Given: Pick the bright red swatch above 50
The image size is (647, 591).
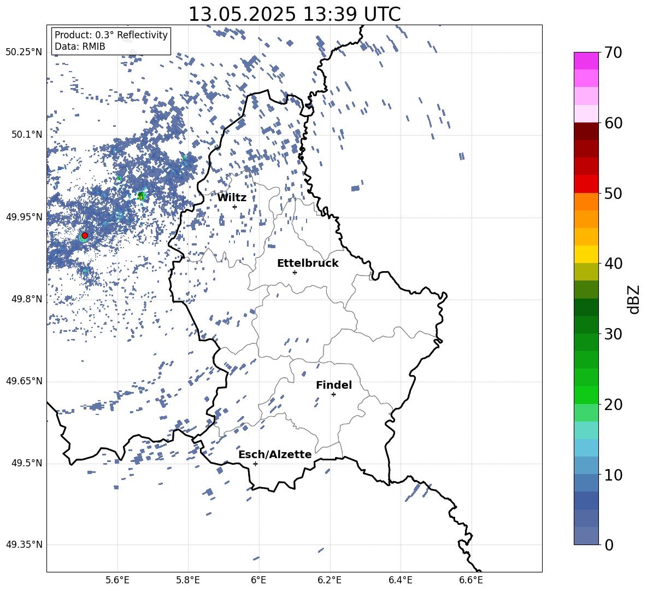Looking at the screenshot, I should click(x=586, y=184).
